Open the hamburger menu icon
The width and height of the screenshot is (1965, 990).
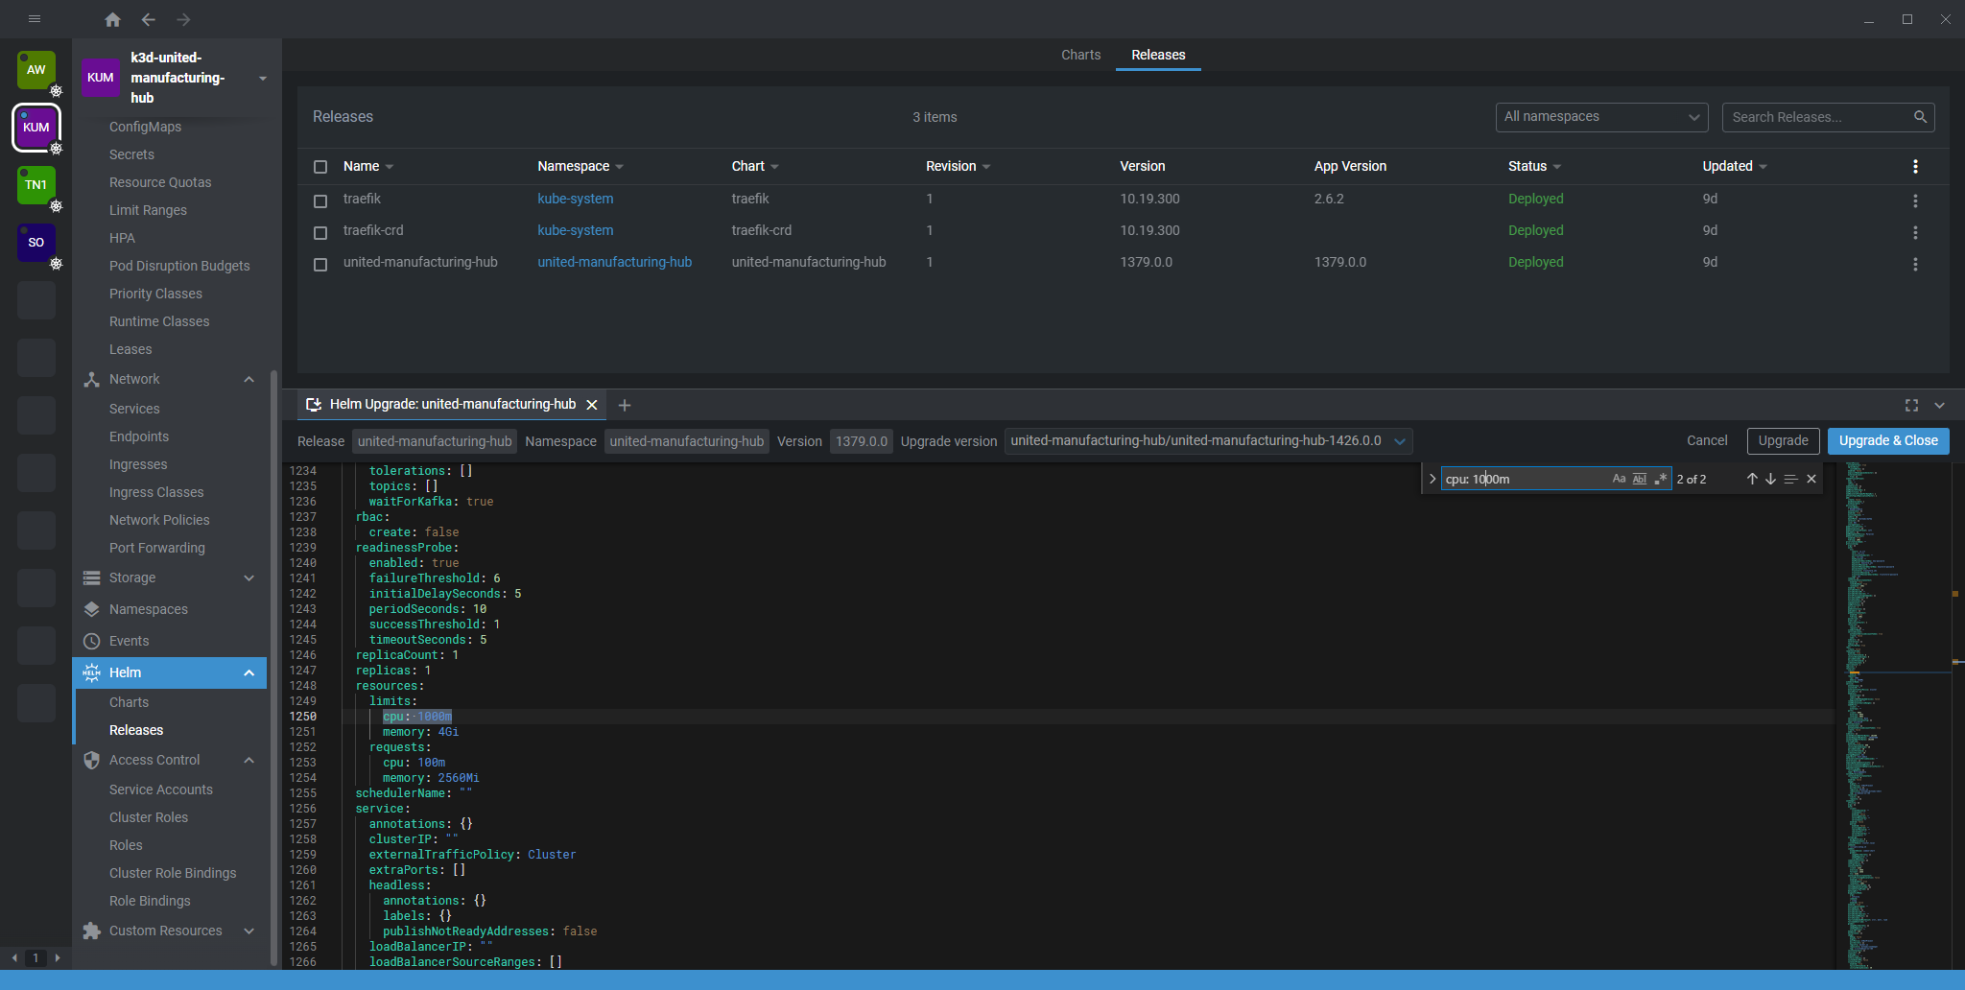[x=35, y=19]
